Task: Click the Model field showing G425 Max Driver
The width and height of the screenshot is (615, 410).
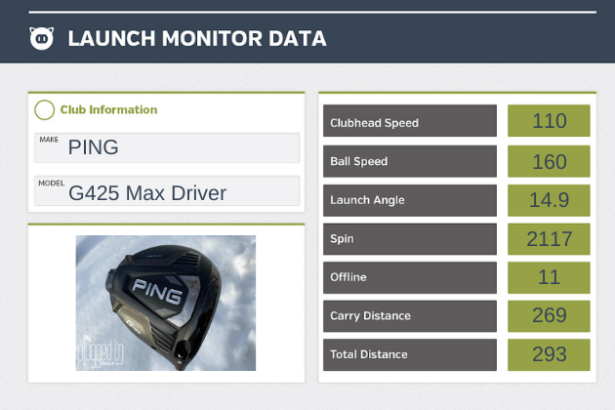Action: click(x=166, y=191)
